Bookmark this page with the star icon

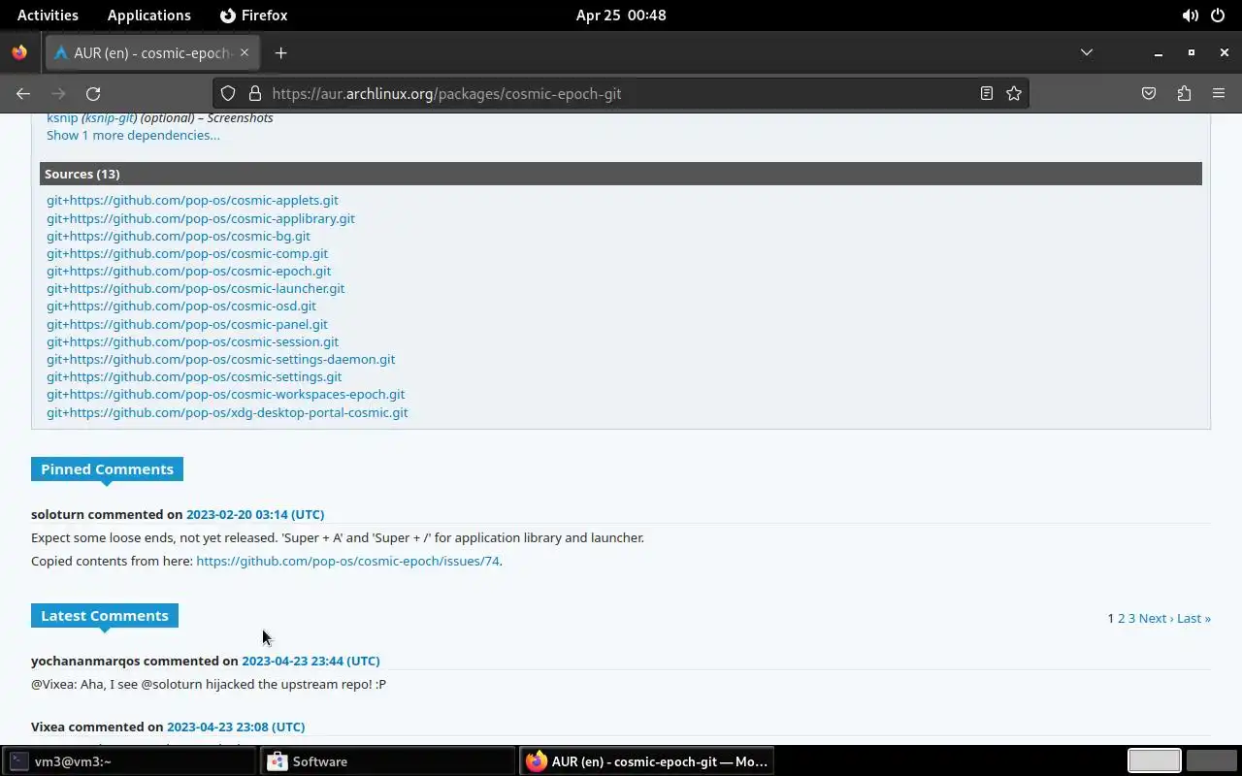(x=1014, y=93)
